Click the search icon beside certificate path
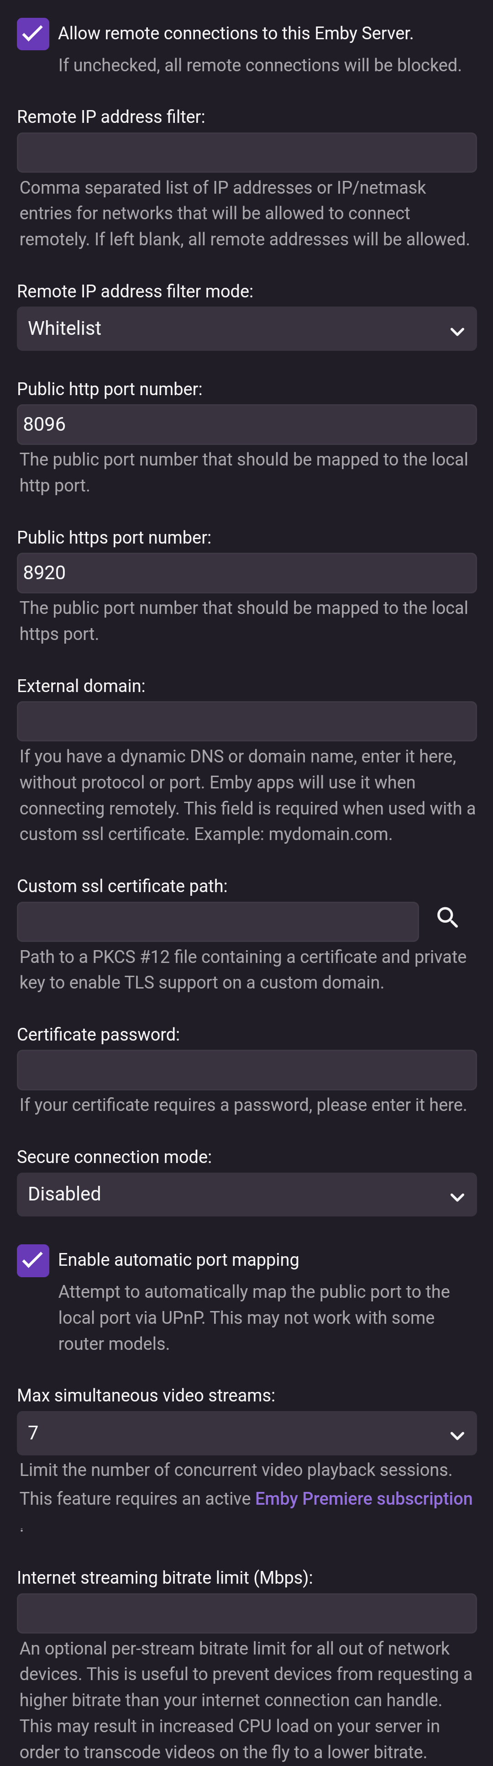Image resolution: width=493 pixels, height=1766 pixels. pos(447,917)
